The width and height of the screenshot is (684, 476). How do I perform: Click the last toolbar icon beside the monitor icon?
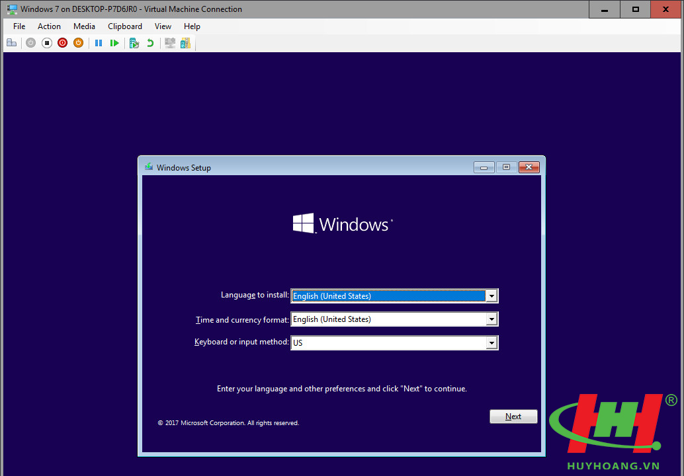185,43
